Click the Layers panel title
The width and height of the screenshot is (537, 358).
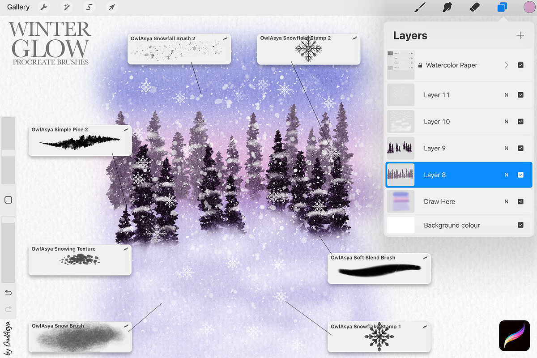[410, 35]
